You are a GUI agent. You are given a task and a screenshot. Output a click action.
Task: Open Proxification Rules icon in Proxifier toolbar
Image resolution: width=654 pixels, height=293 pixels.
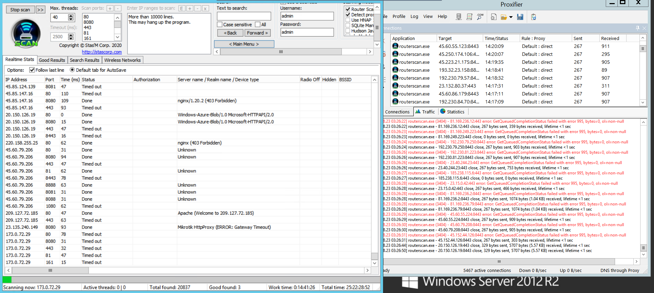(x=469, y=17)
